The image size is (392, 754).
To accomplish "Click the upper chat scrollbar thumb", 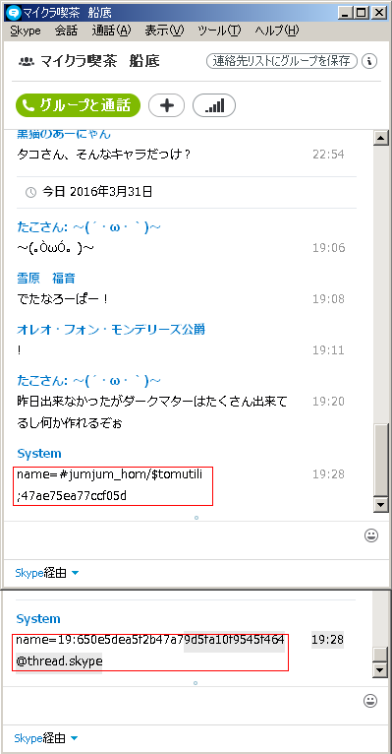I will click(381, 460).
